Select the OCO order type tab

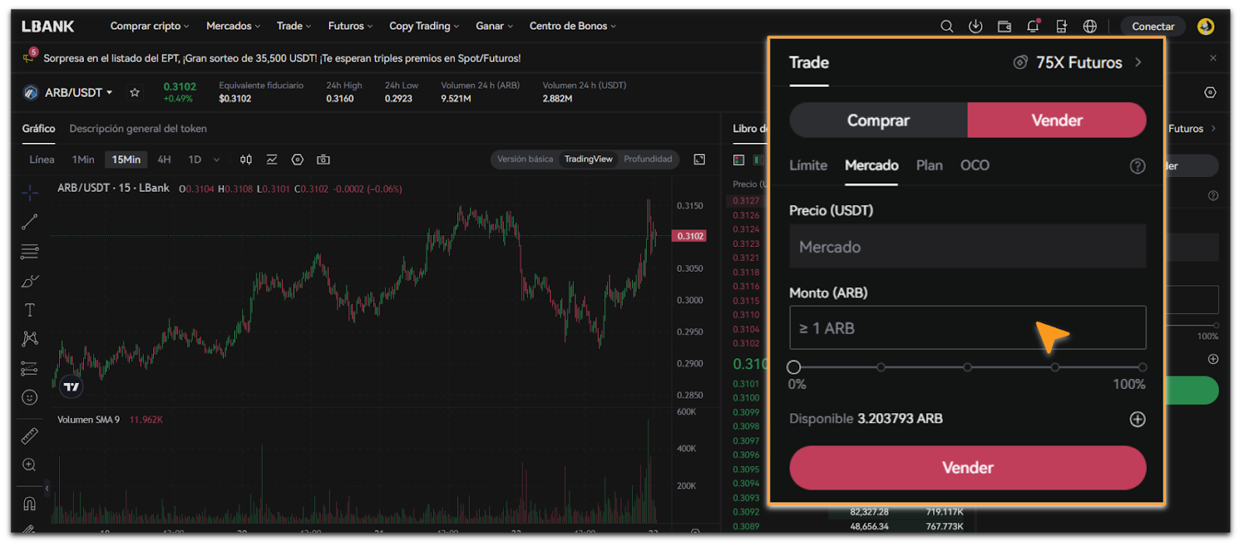975,165
